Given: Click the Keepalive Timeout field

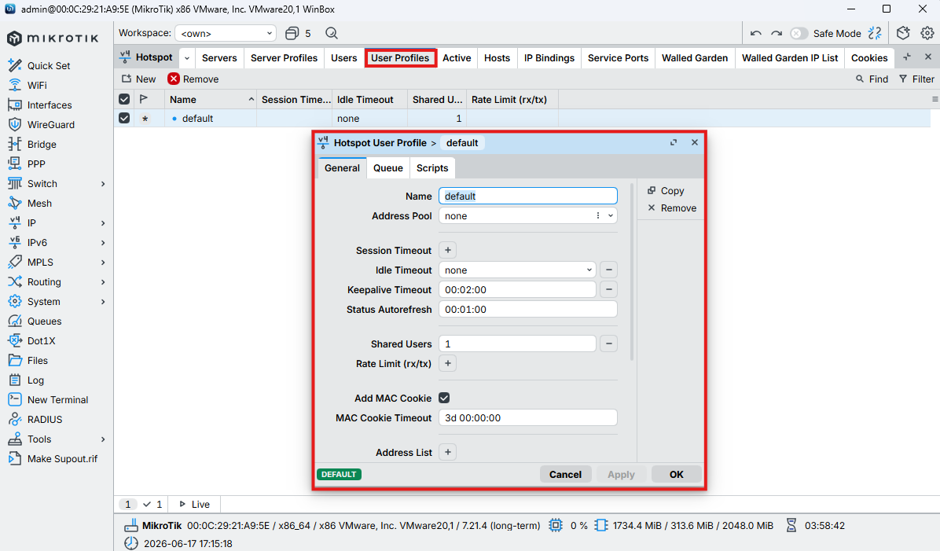Looking at the screenshot, I should (517, 289).
